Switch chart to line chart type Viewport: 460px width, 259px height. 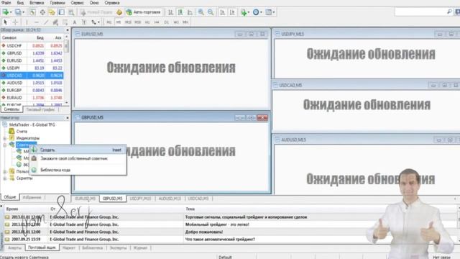click(x=190, y=12)
